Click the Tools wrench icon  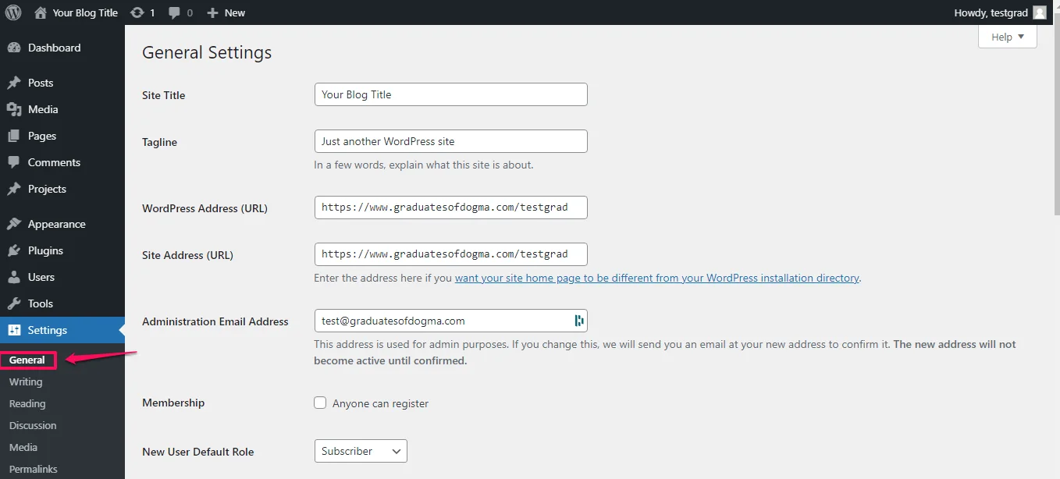(16, 303)
